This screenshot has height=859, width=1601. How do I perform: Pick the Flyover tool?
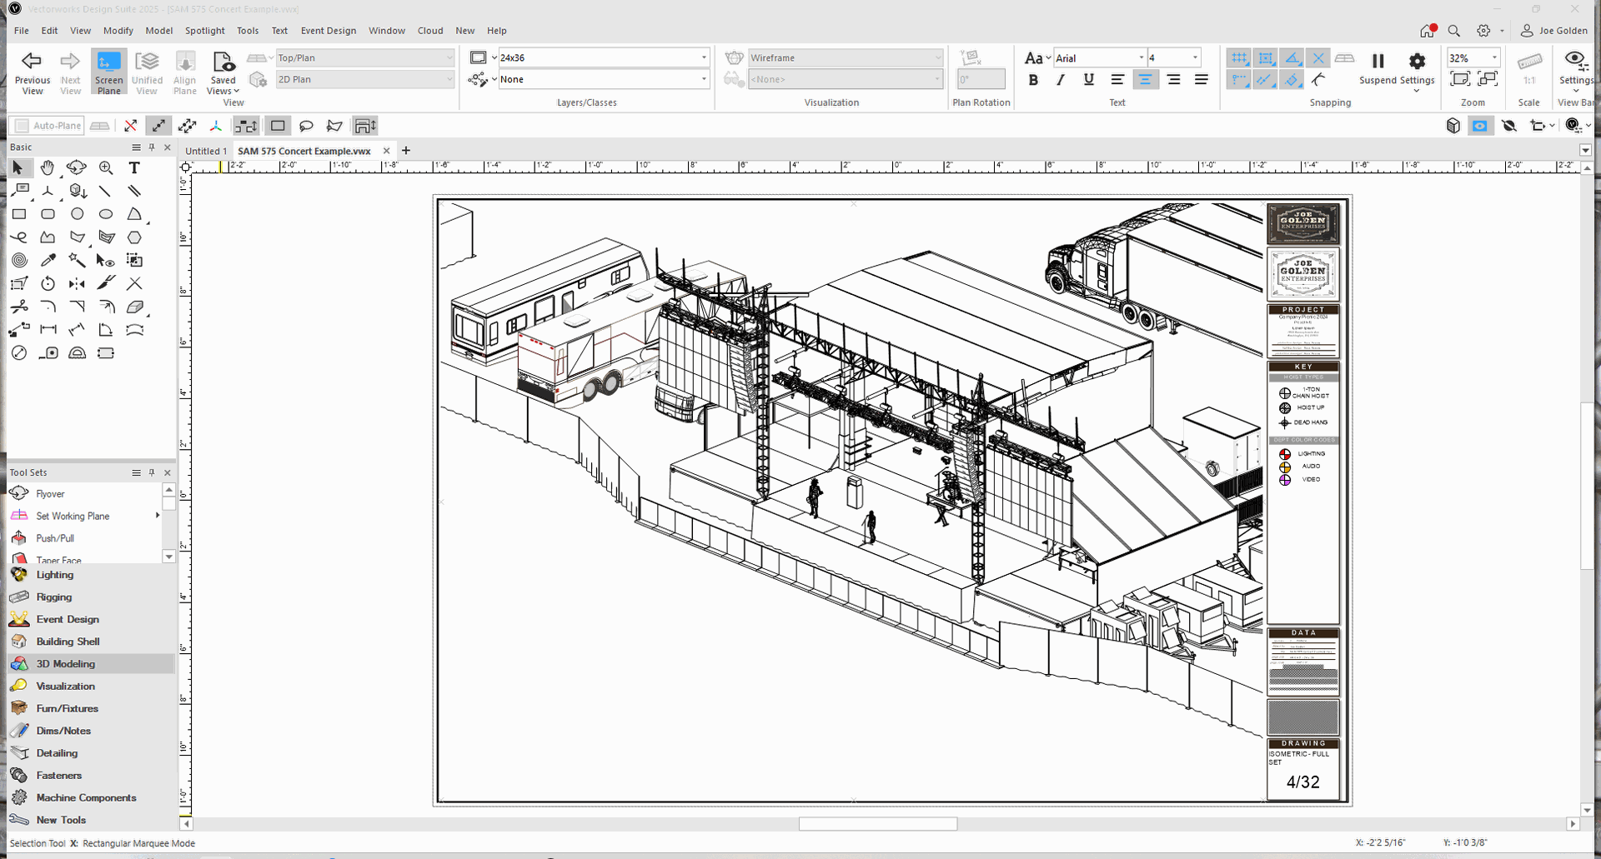point(50,494)
